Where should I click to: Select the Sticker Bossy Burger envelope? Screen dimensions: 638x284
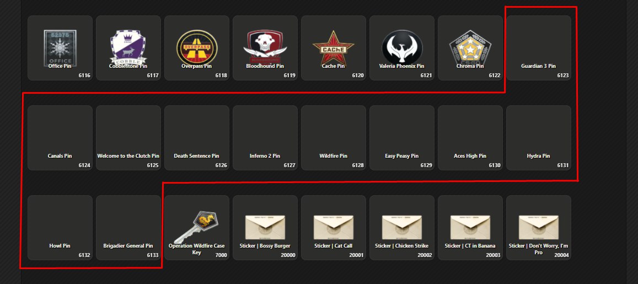click(265, 227)
